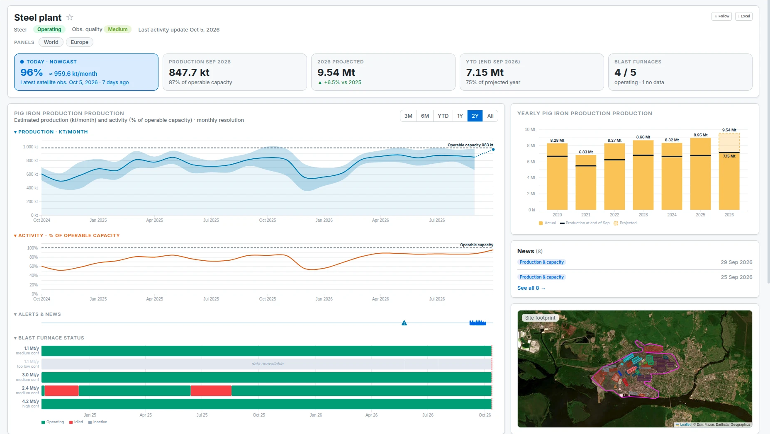Open the 29 Sep 2026 news item

tap(635, 262)
